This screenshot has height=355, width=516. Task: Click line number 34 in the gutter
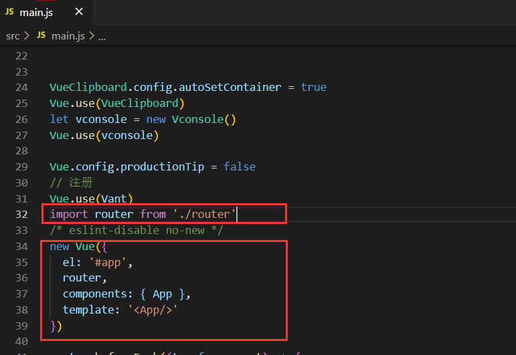pyautogui.click(x=21, y=246)
